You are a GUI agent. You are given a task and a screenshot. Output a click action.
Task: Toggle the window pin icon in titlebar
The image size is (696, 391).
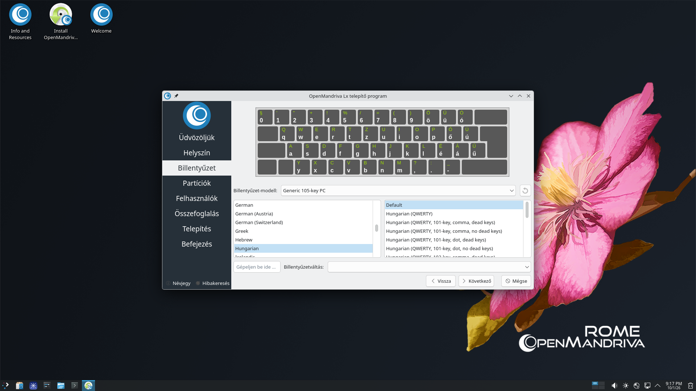[176, 96]
